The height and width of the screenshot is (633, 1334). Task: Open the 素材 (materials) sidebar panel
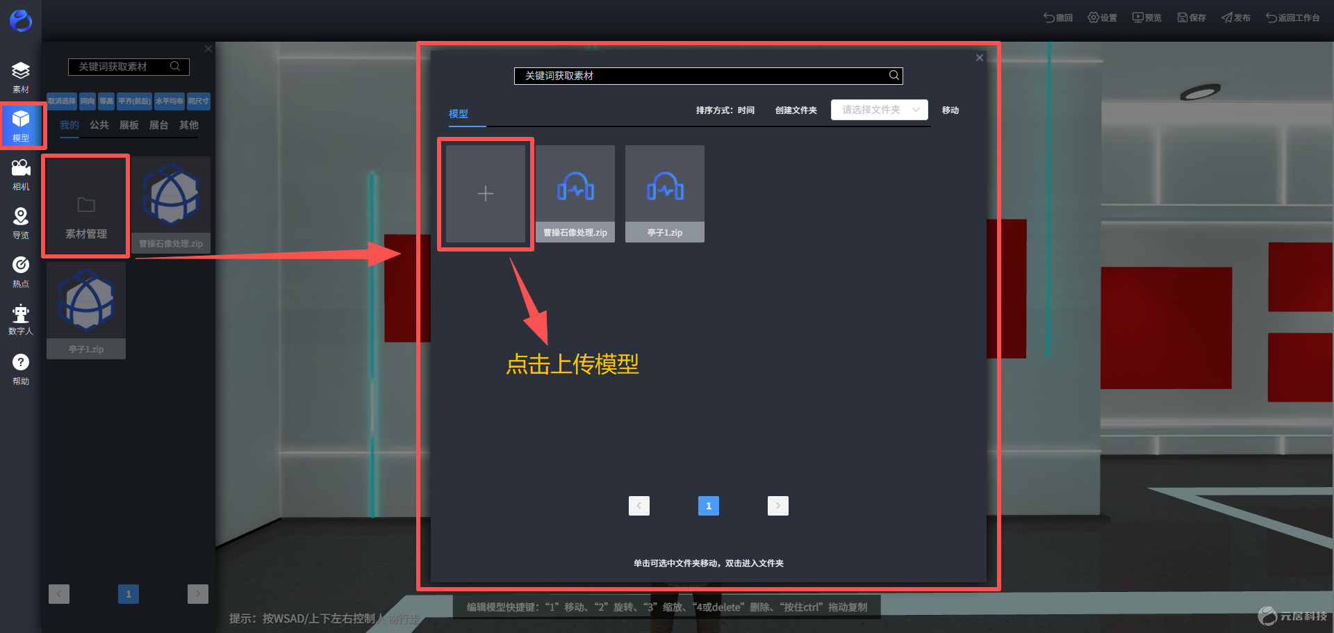21,77
